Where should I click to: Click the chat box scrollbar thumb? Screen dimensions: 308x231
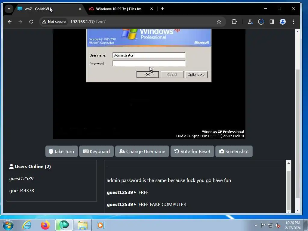click(288, 190)
